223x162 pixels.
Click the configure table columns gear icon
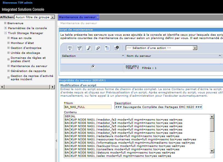[x=117, y=48]
